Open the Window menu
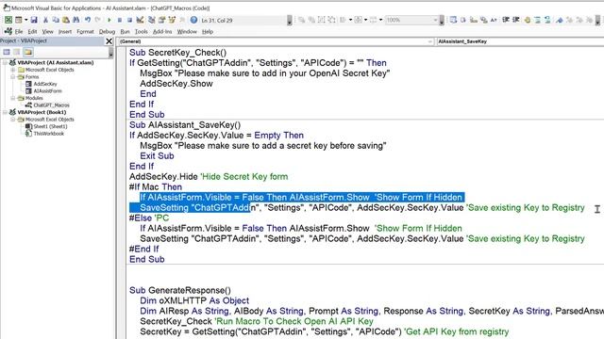 coord(187,31)
